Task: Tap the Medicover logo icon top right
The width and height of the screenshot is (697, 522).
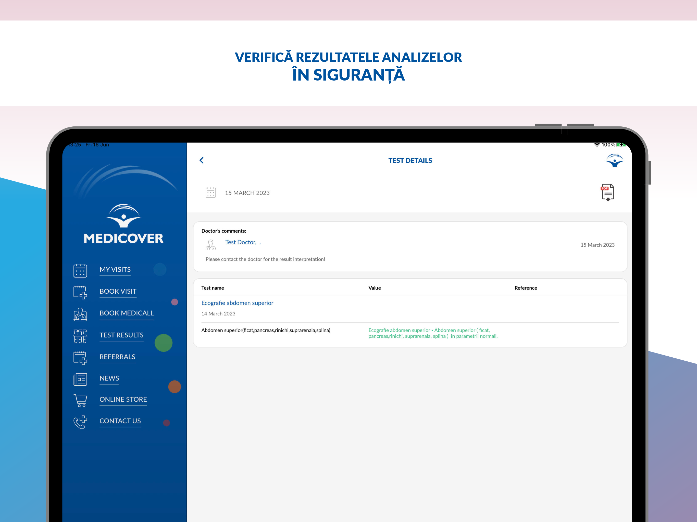Action: pos(614,160)
